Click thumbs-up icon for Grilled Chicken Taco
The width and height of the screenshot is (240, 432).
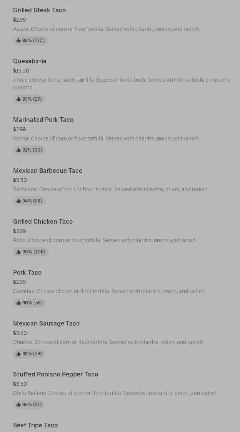pyautogui.click(x=18, y=252)
